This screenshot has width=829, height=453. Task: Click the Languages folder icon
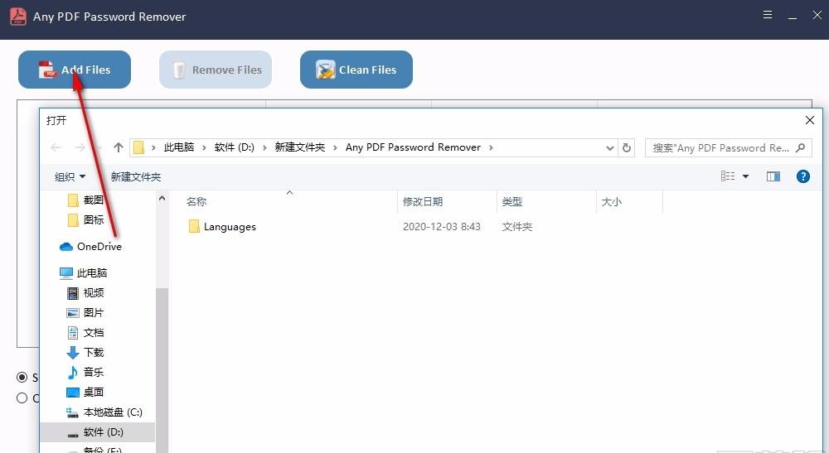coord(194,227)
